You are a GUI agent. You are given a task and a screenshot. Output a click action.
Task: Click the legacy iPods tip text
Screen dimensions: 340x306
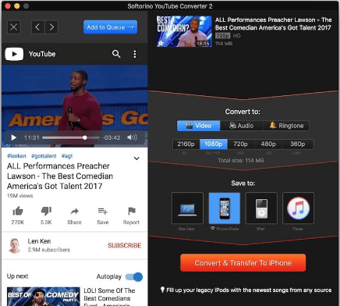coord(249,290)
